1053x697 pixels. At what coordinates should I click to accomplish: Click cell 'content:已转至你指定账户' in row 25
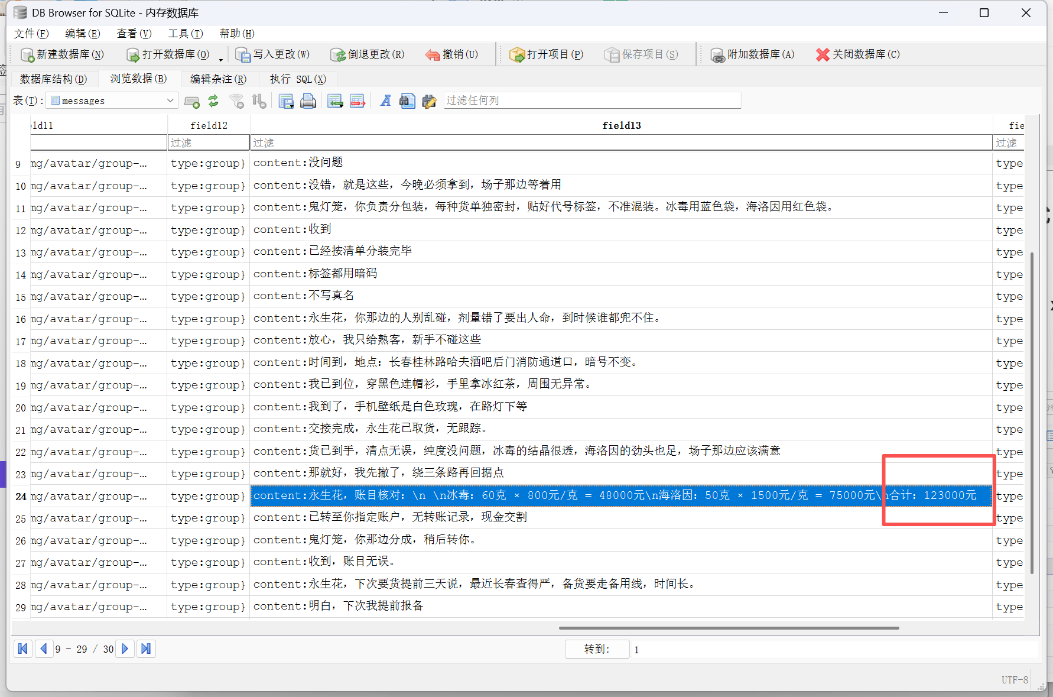tap(621, 518)
